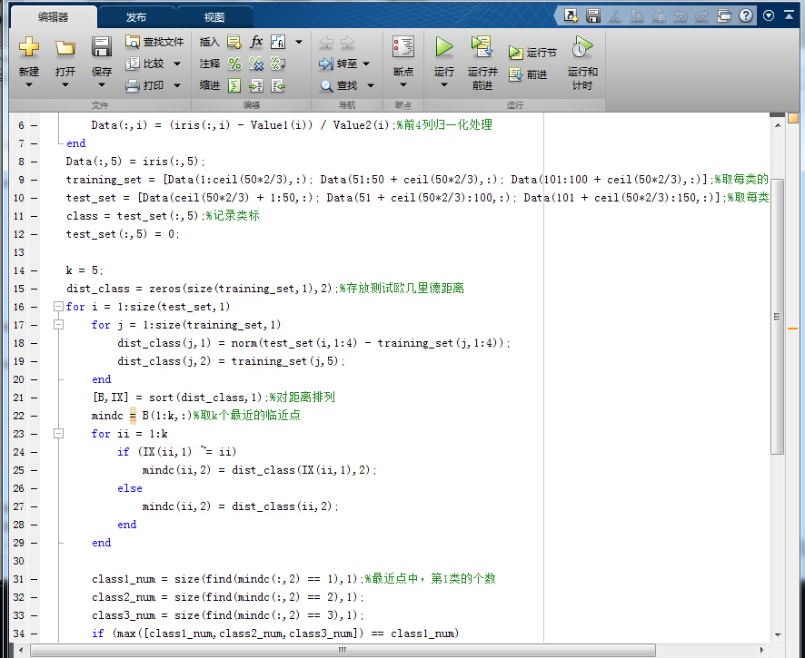The height and width of the screenshot is (658, 805).
Task: Click the 打开 open folder icon
Action: pos(65,47)
